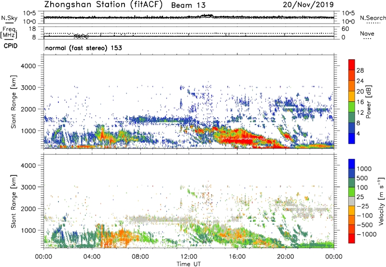Click the 04:00 time tick label

click(92, 257)
